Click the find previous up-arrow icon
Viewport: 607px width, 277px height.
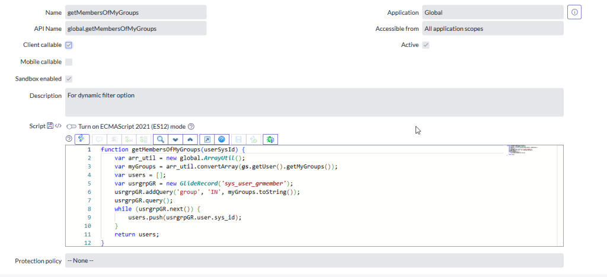(x=190, y=139)
